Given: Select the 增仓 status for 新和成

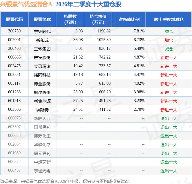Looking at the screenshot, I should [169, 40].
